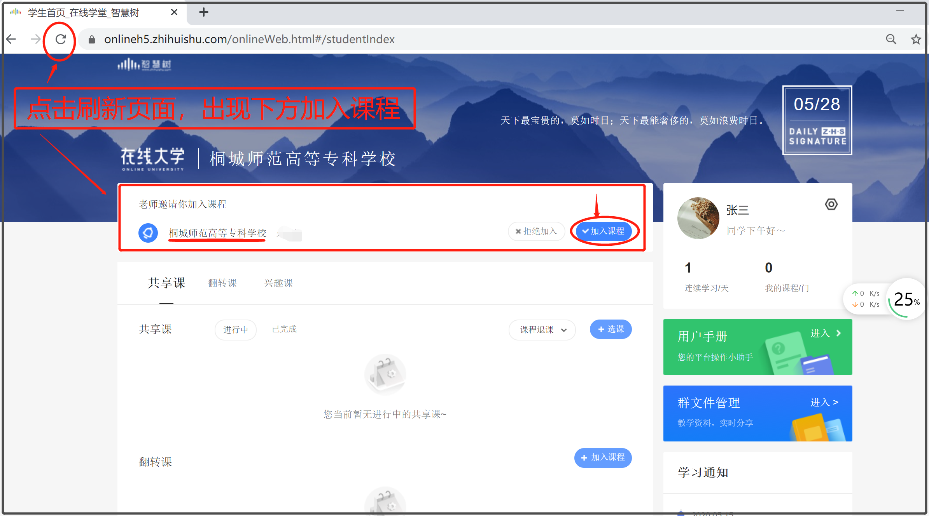Click 拒绝加入 to decline invitation
This screenshot has width=929, height=516.
(x=536, y=231)
